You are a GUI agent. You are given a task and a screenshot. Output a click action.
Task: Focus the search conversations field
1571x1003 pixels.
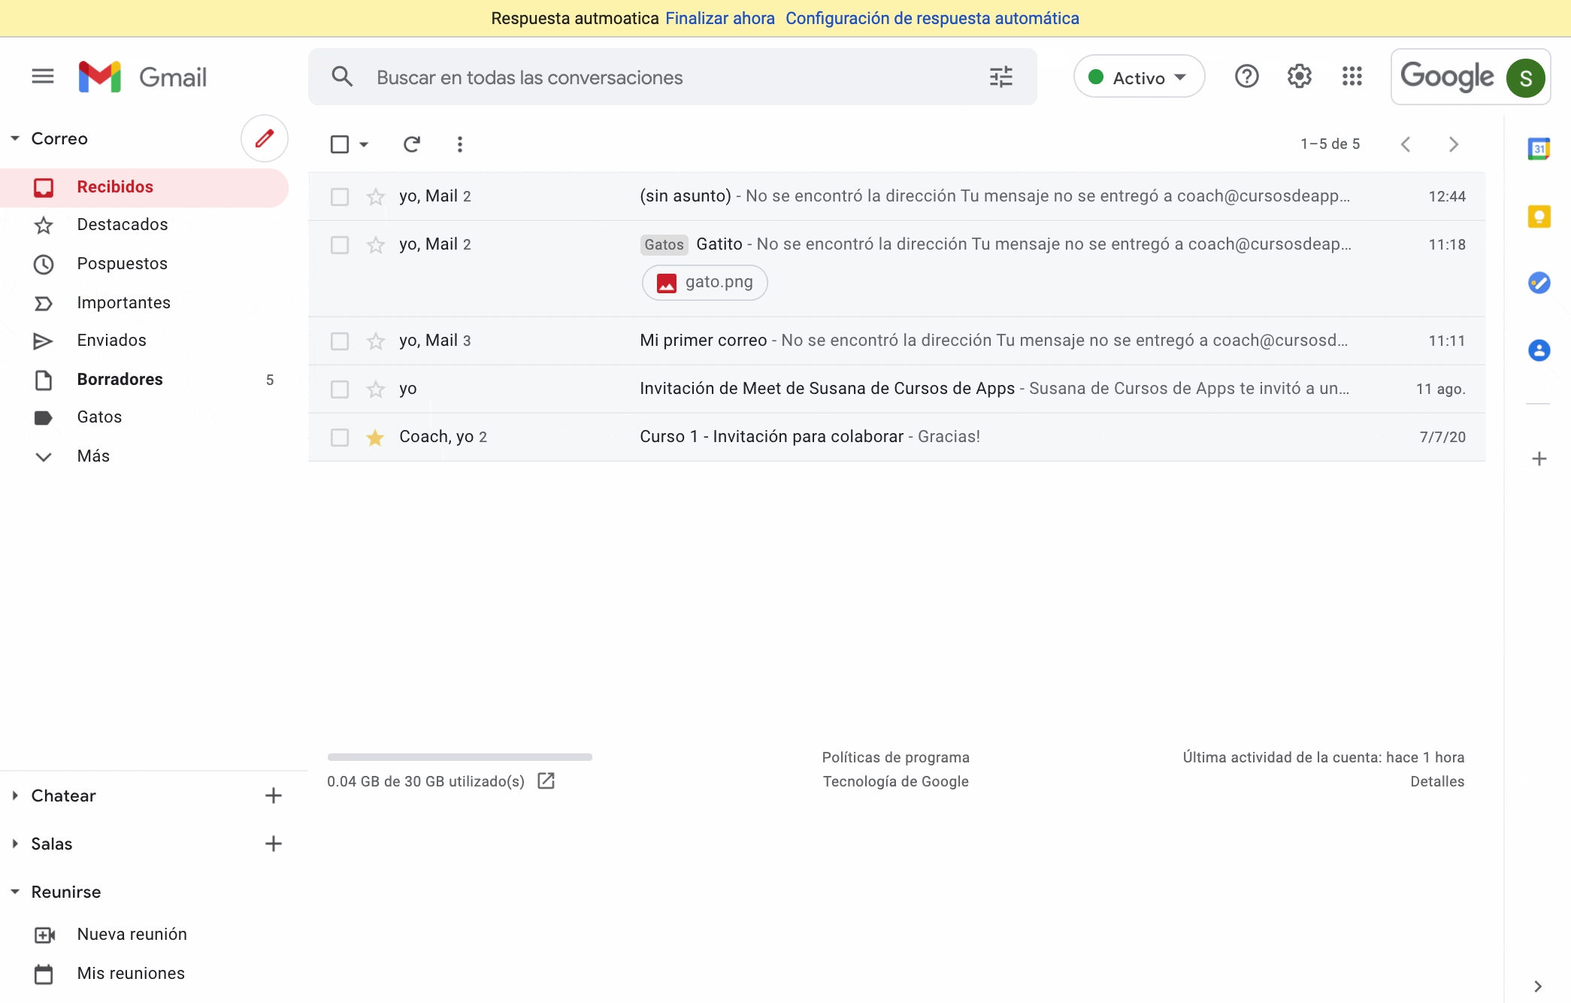coord(673,77)
